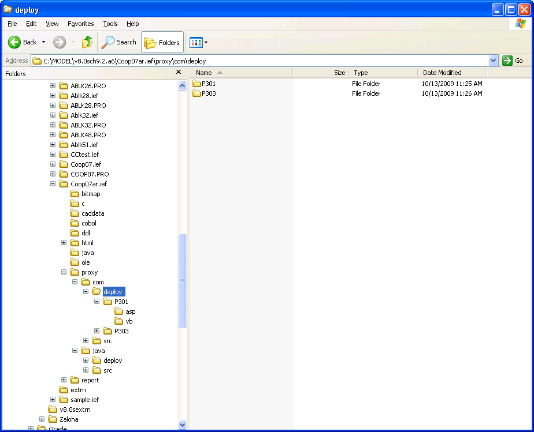Click the folder tree vertical scrollbar thumb
The height and width of the screenshot is (432, 534).
(x=183, y=281)
